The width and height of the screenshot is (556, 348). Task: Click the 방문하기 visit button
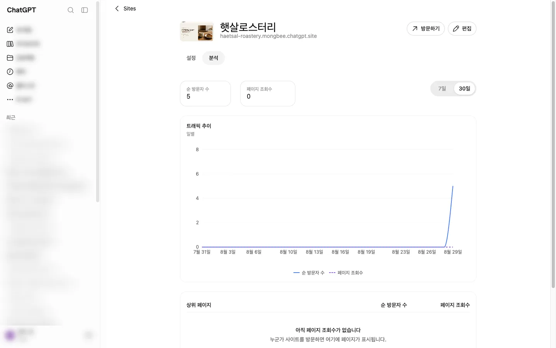point(426,29)
